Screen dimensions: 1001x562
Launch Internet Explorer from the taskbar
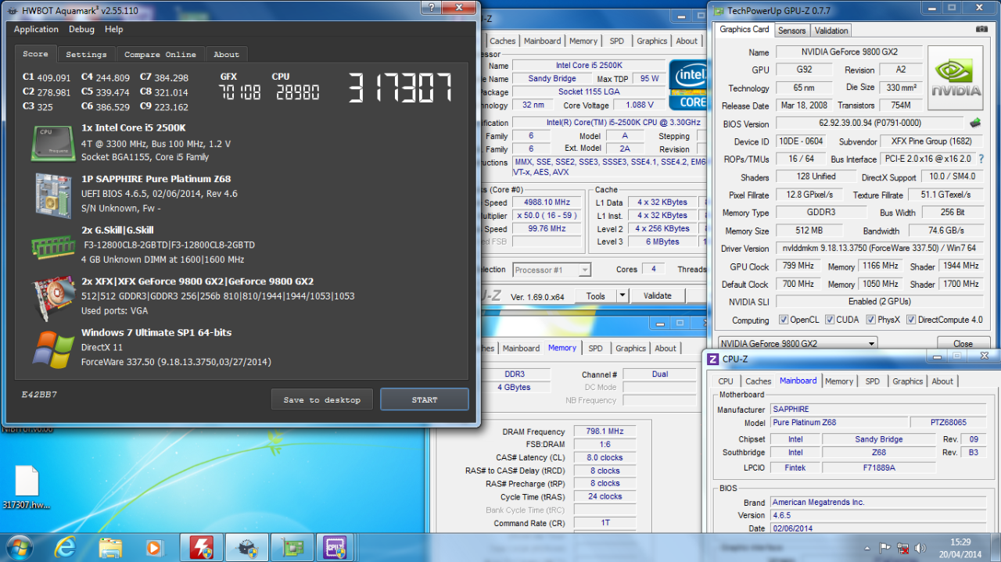click(66, 547)
